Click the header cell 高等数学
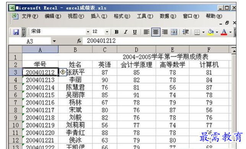This screenshot has width=246, height=149. coord(173,64)
